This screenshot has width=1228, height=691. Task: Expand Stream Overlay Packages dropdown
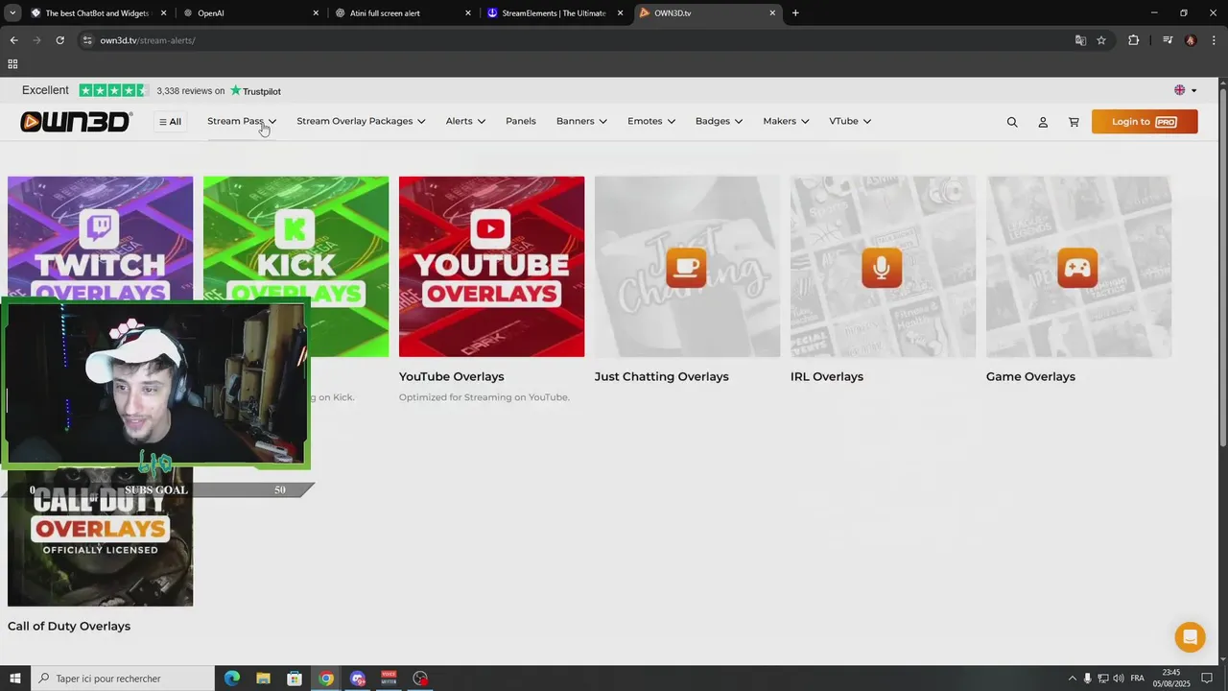tap(361, 121)
